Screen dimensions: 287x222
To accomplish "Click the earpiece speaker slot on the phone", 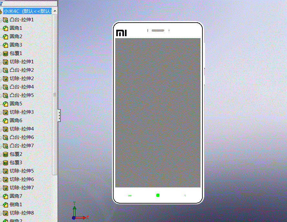I will point(158,30).
